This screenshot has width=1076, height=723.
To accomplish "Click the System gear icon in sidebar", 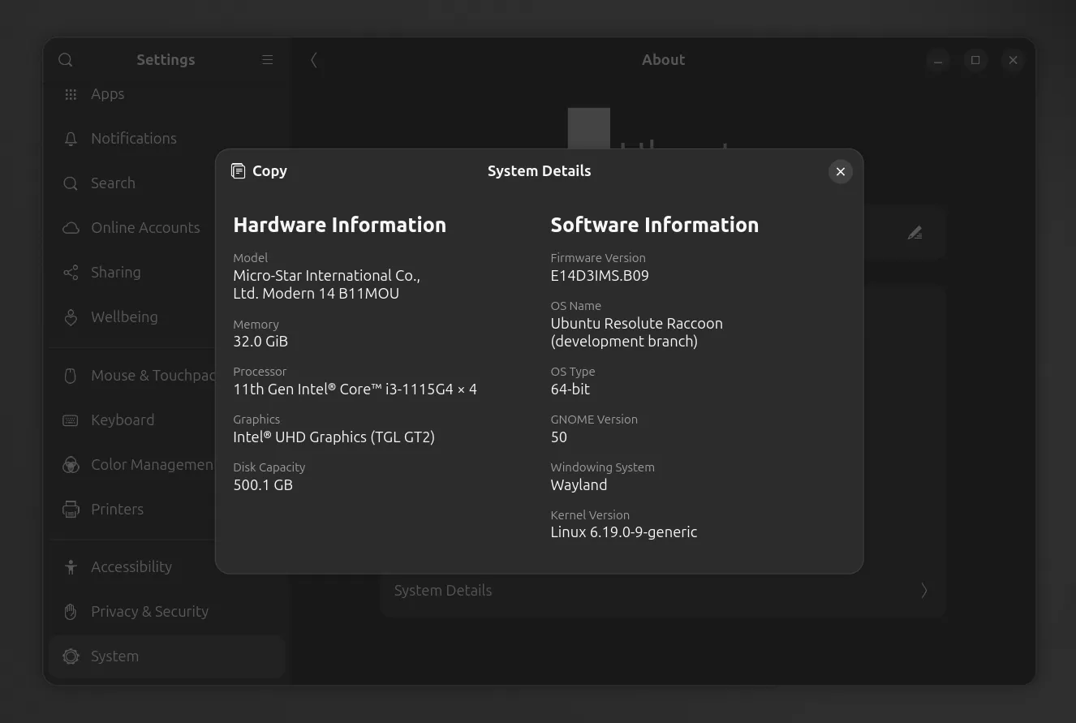I will click(x=71, y=656).
